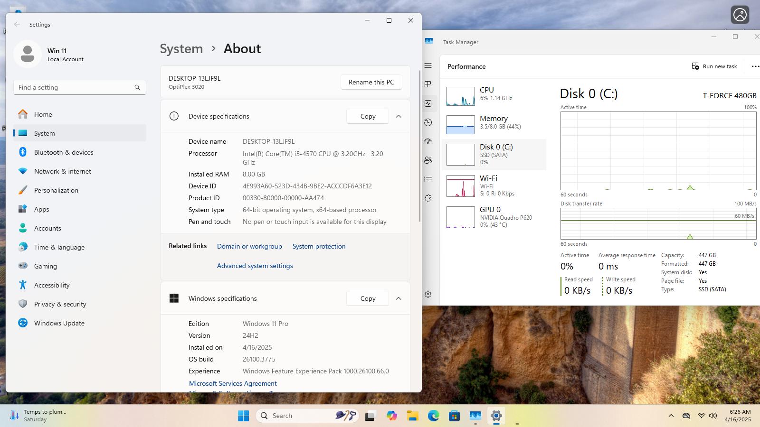Open Wi-Fi network tray icon
Image resolution: width=760 pixels, height=427 pixels.
(701, 416)
